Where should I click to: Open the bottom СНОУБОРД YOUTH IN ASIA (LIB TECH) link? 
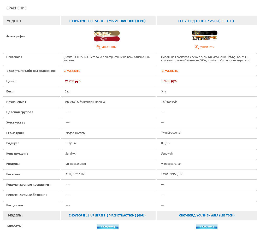207,215
